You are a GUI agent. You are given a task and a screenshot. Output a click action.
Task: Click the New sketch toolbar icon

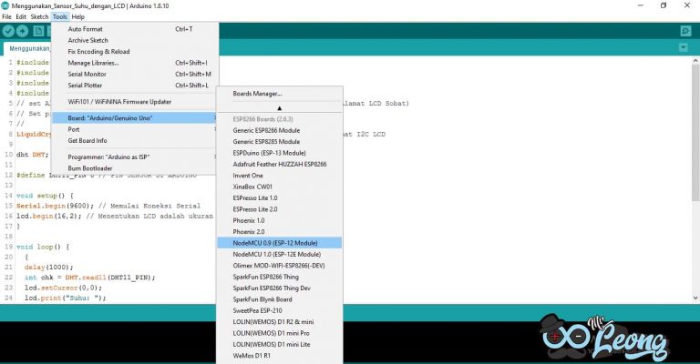39,31
